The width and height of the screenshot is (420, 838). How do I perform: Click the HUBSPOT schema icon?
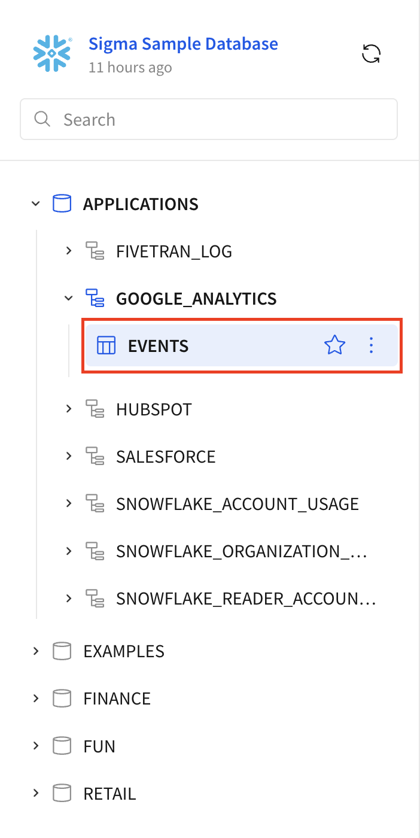pos(95,409)
